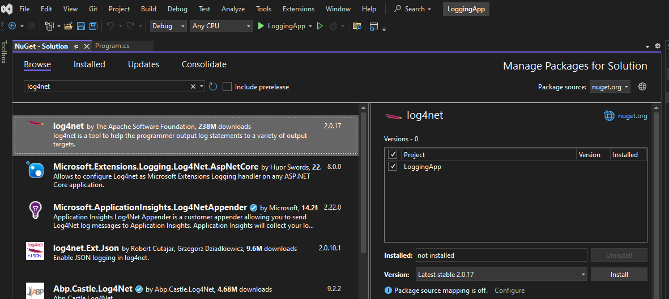Open the Extensions menu
This screenshot has width=669, height=299.
(x=298, y=9)
